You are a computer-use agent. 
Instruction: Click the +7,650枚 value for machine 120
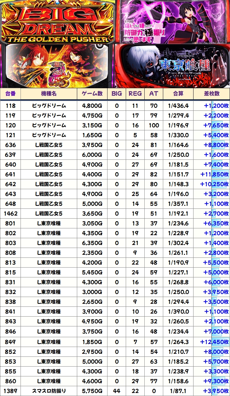point(212,125)
